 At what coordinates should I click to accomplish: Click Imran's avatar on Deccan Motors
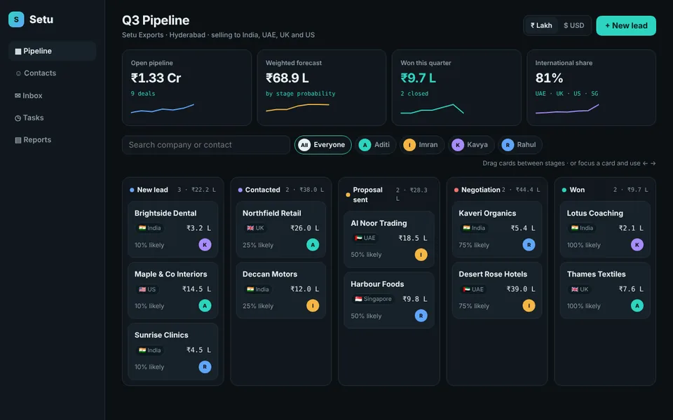coord(313,306)
